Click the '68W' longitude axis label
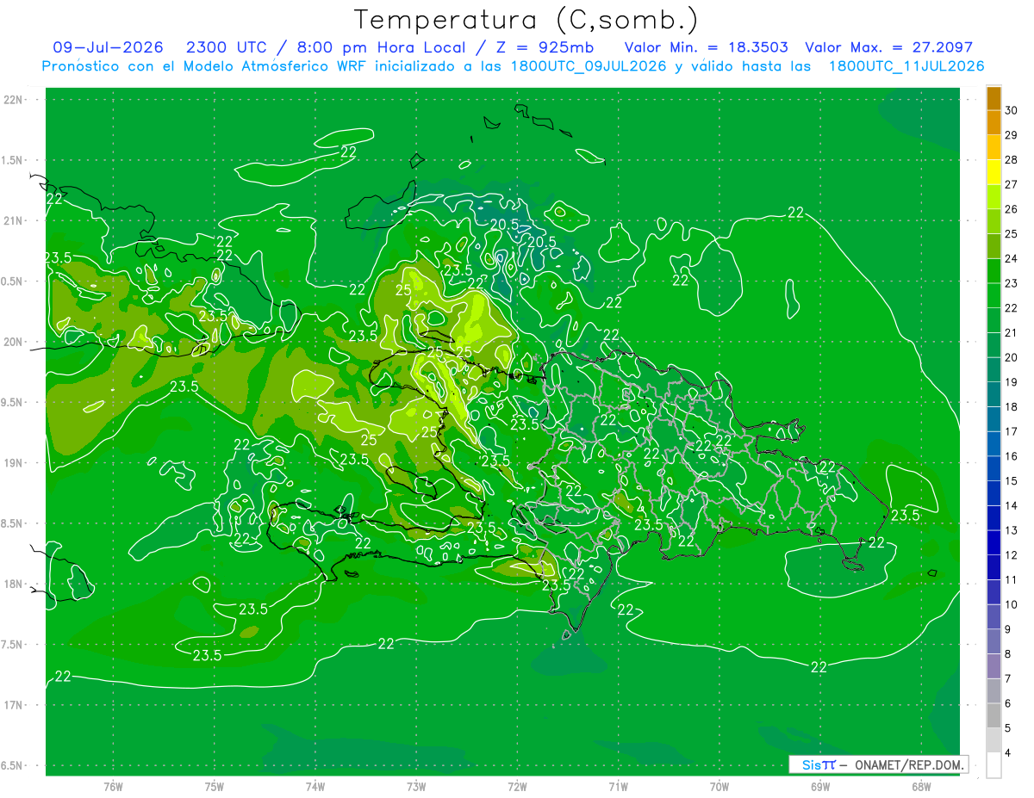This screenshot has width=1034, height=798. tap(921, 787)
